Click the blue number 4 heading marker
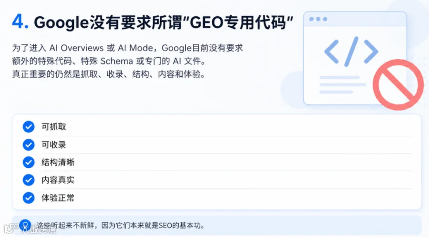429x237 pixels. (x=20, y=21)
